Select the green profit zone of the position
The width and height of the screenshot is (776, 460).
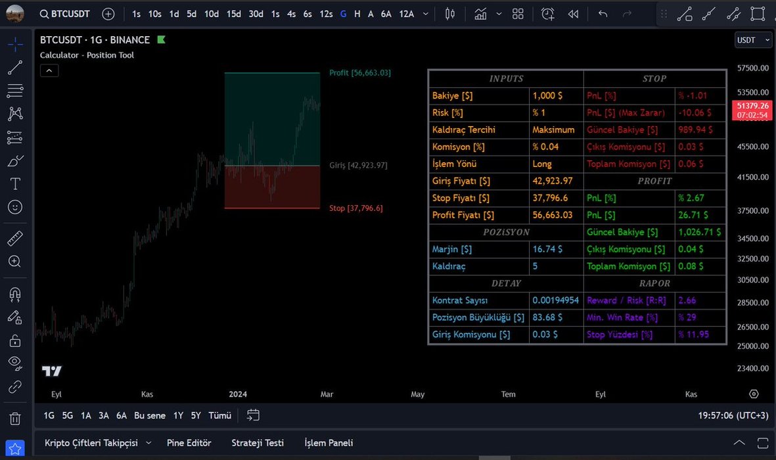click(x=272, y=119)
